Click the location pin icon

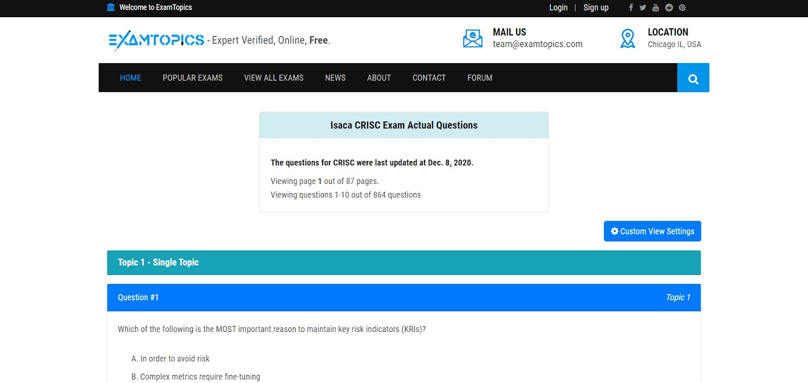(x=628, y=38)
